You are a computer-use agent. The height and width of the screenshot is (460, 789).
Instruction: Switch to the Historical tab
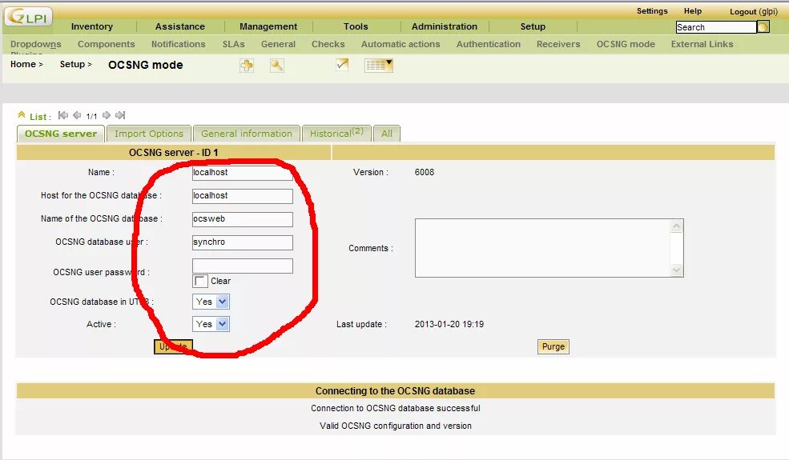tap(336, 134)
